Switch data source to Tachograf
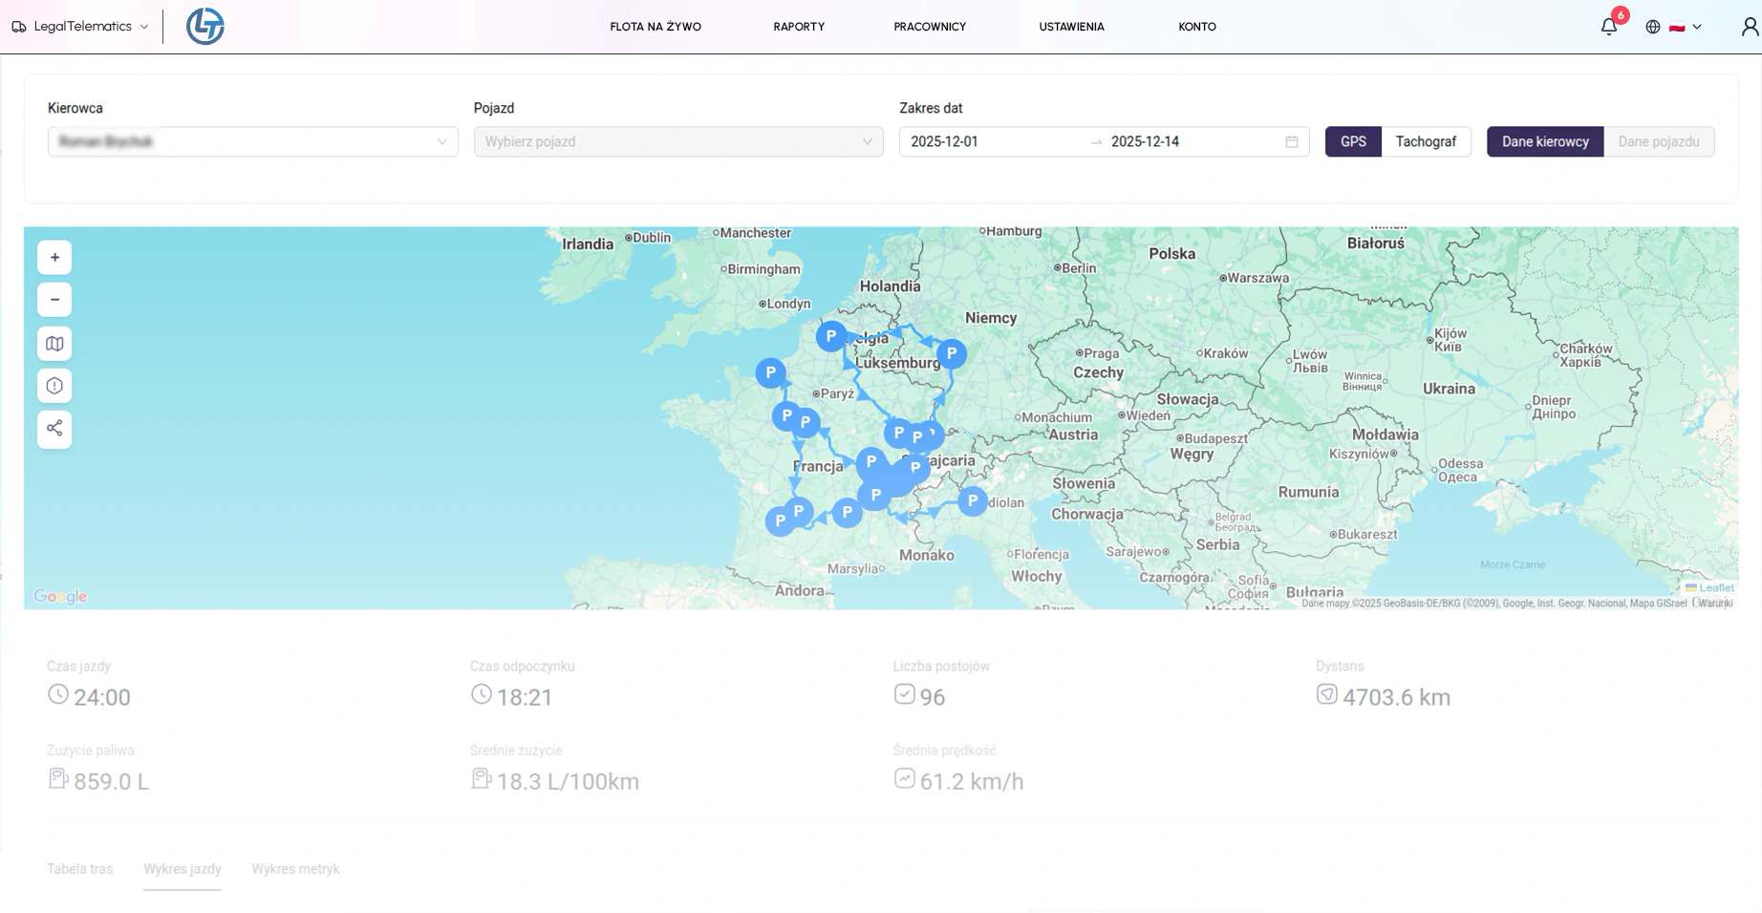 click(1425, 142)
